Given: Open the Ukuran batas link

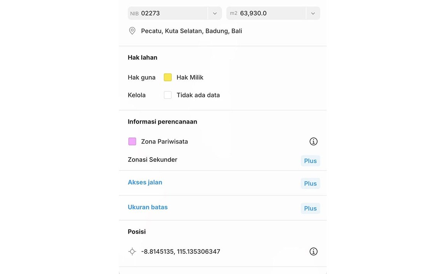Looking at the screenshot, I should click(148, 207).
